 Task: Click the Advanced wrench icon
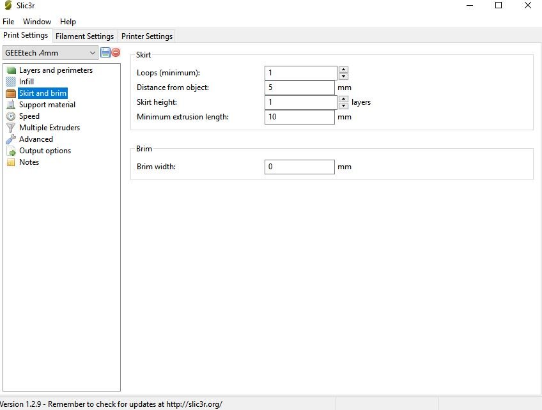pyautogui.click(x=11, y=139)
